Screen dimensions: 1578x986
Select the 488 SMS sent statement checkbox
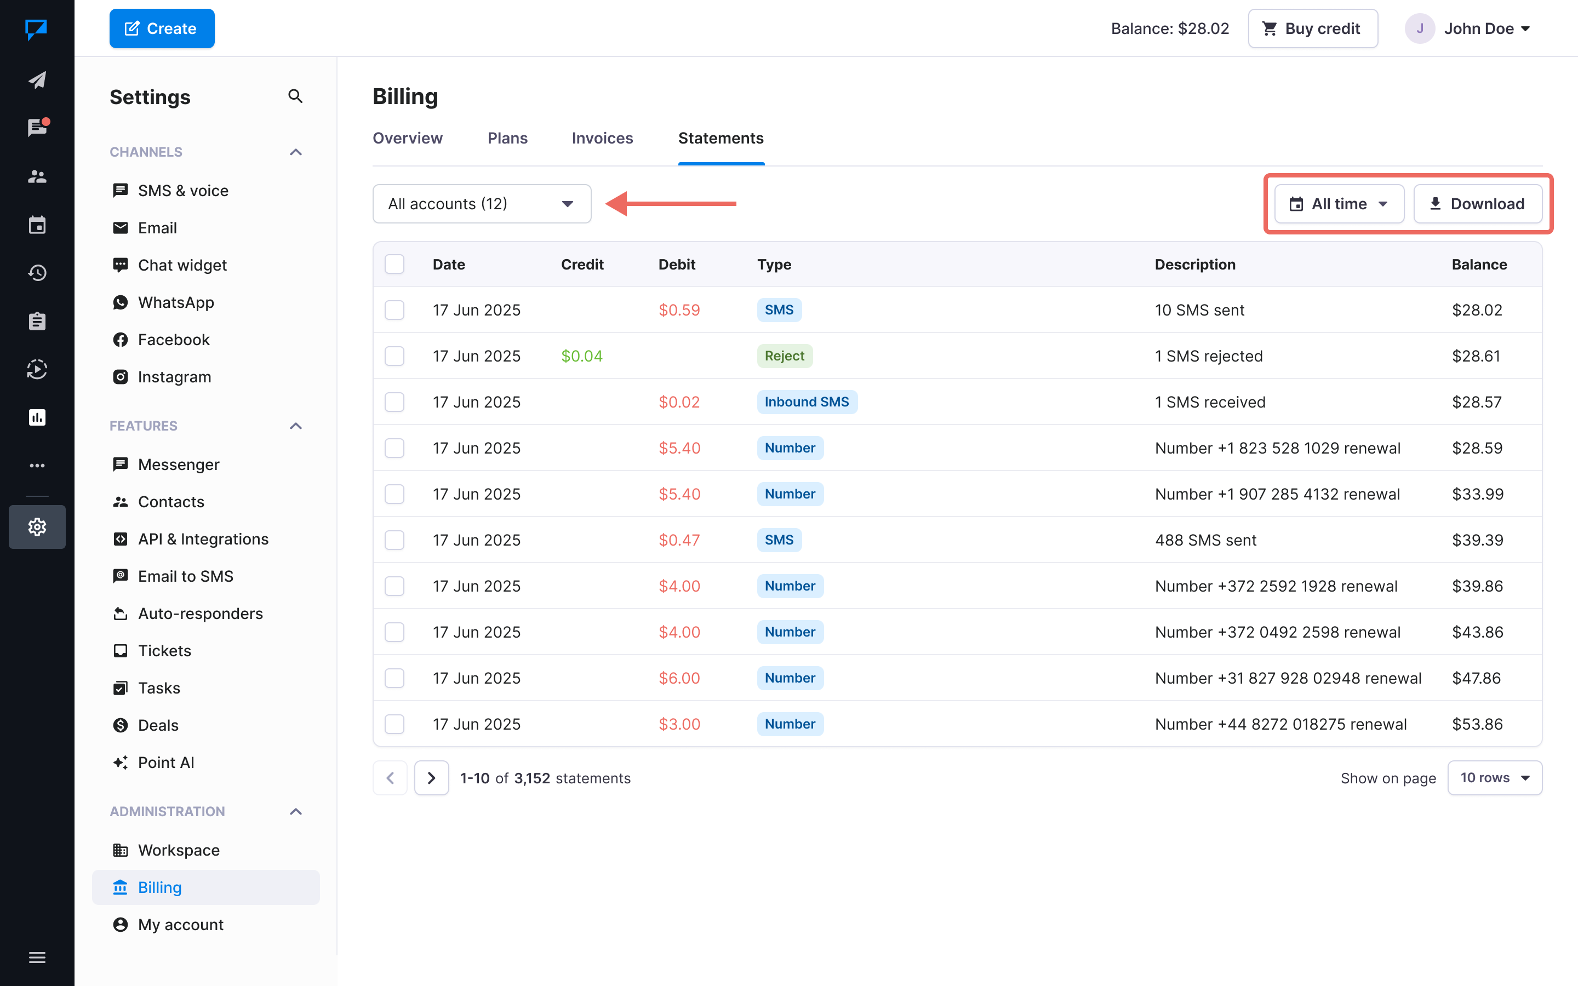pos(395,540)
